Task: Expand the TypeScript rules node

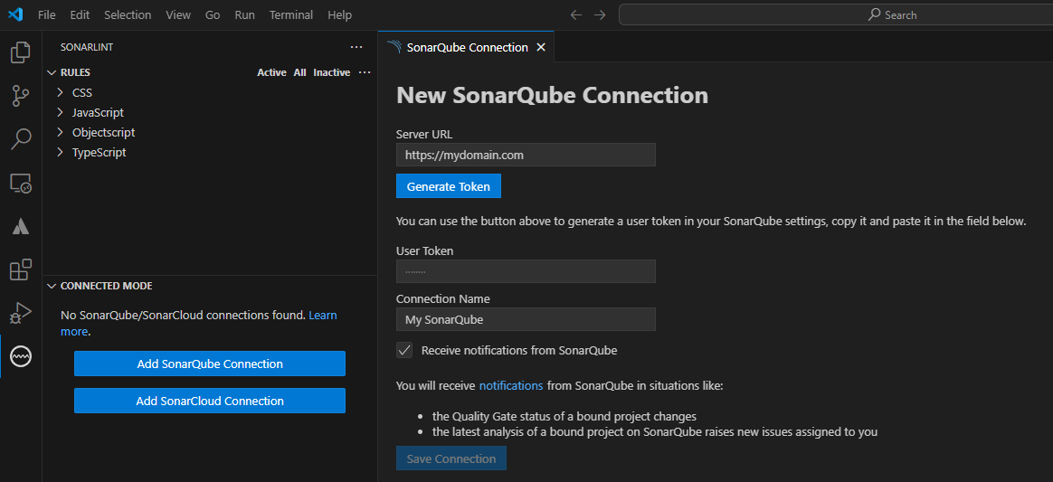Action: tap(60, 153)
